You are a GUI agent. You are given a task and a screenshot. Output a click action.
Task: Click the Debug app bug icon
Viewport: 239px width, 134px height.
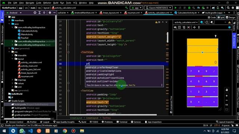pyautogui.click(x=189, y=8)
